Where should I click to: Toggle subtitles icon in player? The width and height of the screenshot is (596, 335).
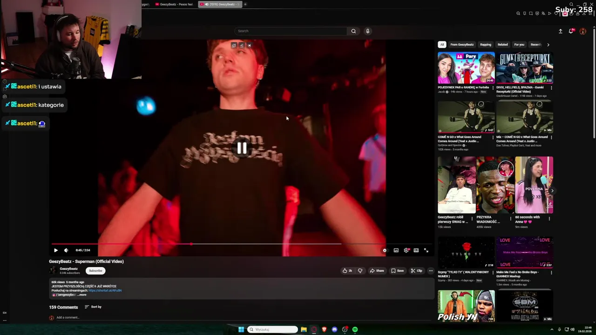[x=396, y=250]
